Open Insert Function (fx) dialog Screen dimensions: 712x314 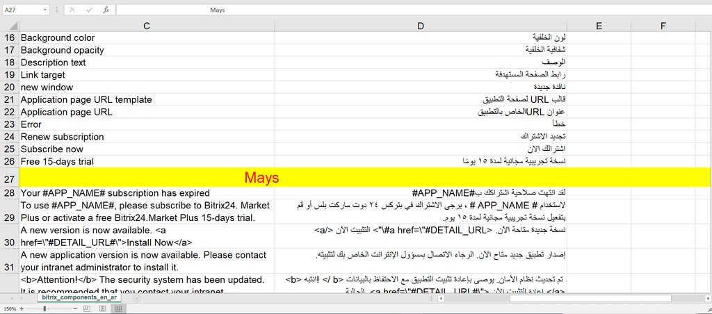coord(106,10)
